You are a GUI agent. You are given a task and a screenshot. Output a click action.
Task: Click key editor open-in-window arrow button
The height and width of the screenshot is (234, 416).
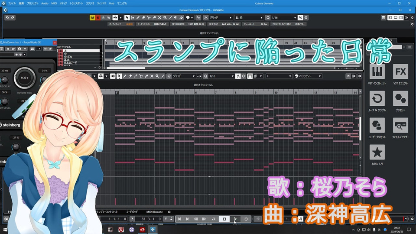(348, 76)
